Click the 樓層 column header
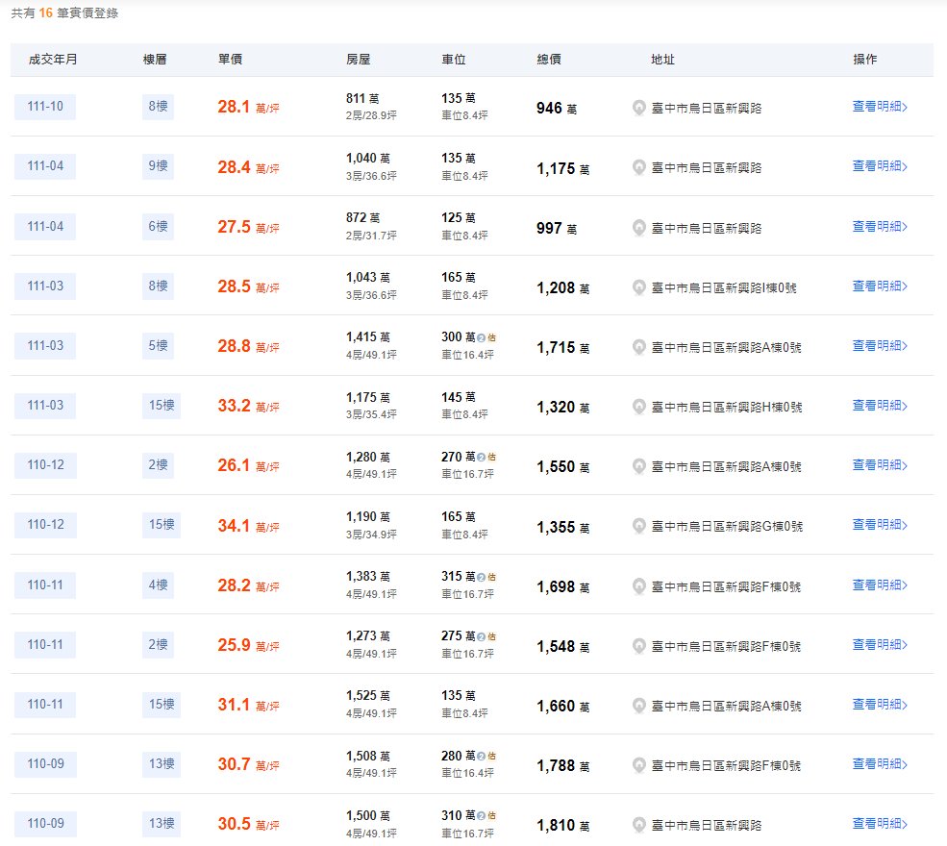 click(155, 60)
